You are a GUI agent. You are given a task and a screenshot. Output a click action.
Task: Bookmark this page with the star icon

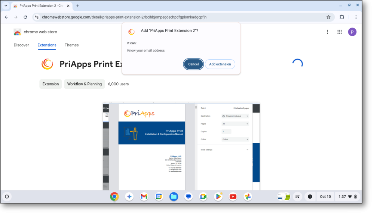[x=328, y=17]
